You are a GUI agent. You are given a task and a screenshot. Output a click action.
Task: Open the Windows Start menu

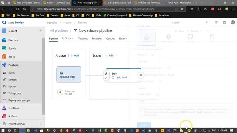pos(3,130)
